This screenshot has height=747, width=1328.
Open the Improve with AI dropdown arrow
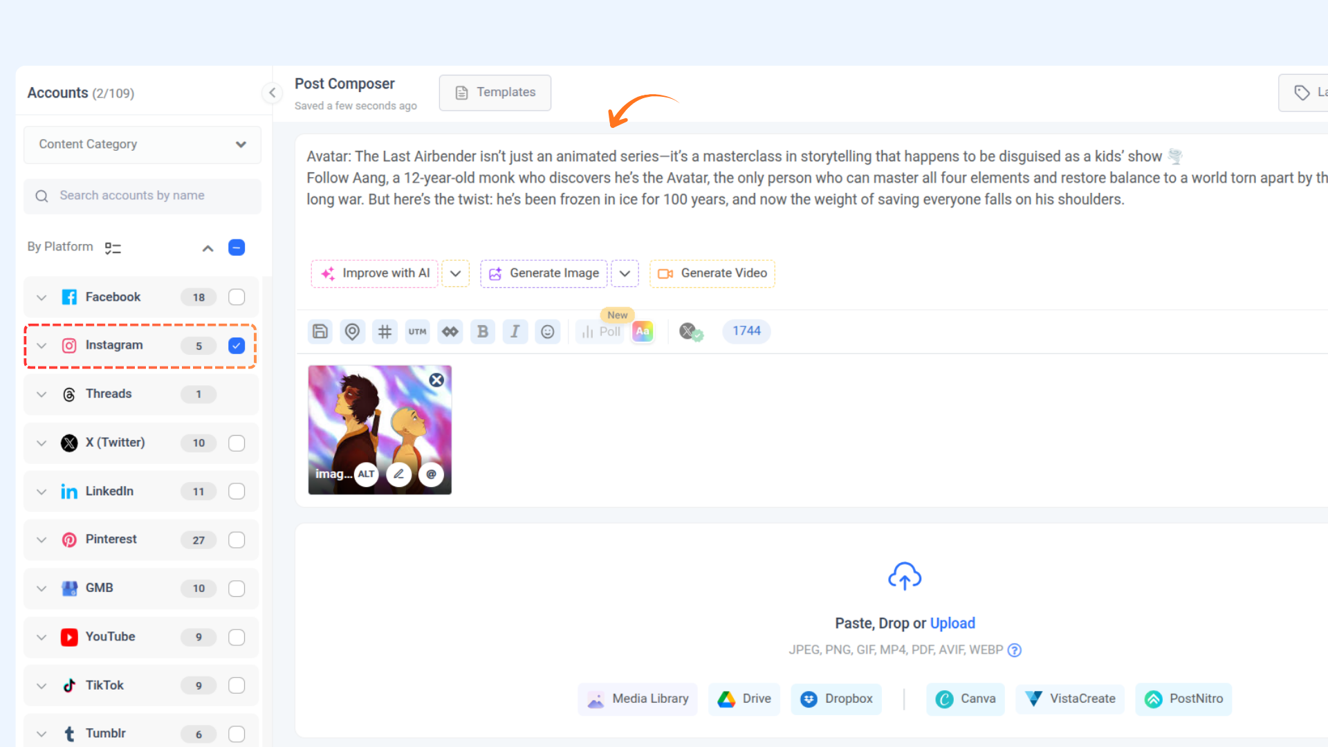(x=455, y=273)
